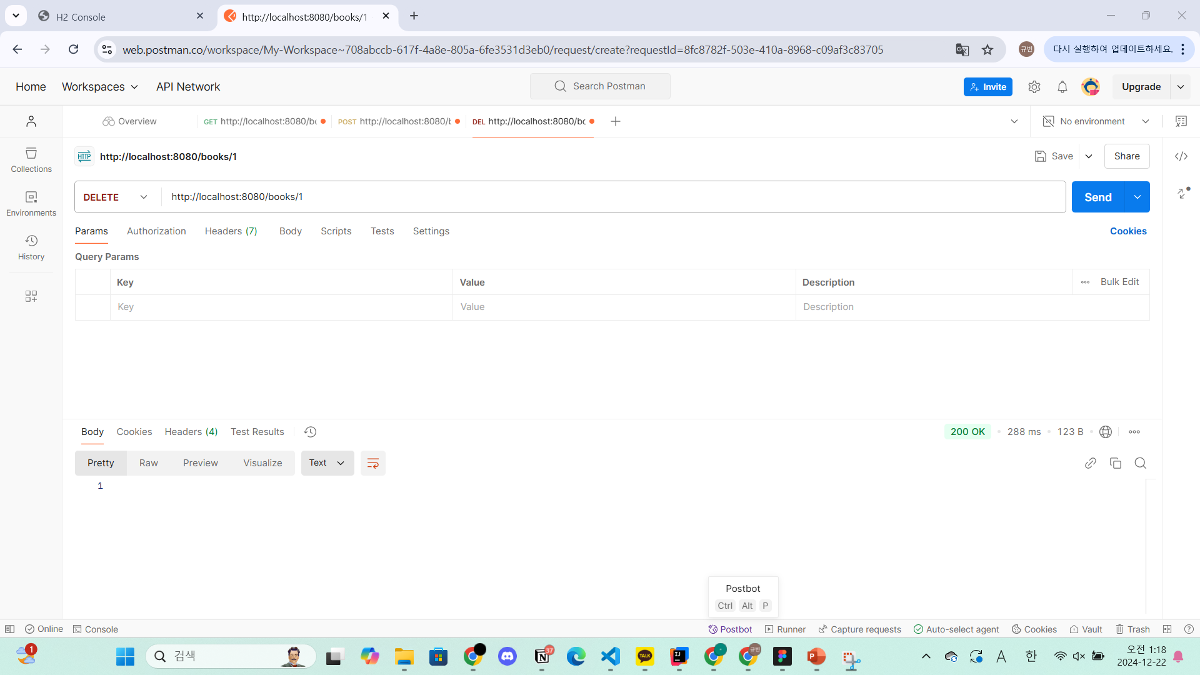This screenshot has width=1200, height=675.
Task: Open the History sidebar panel
Action: 31,247
